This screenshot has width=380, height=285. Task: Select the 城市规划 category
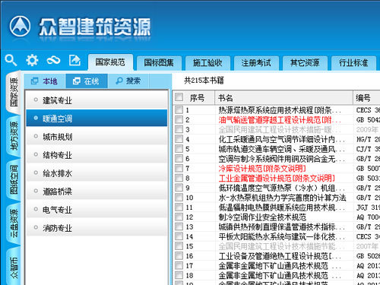pos(97,137)
